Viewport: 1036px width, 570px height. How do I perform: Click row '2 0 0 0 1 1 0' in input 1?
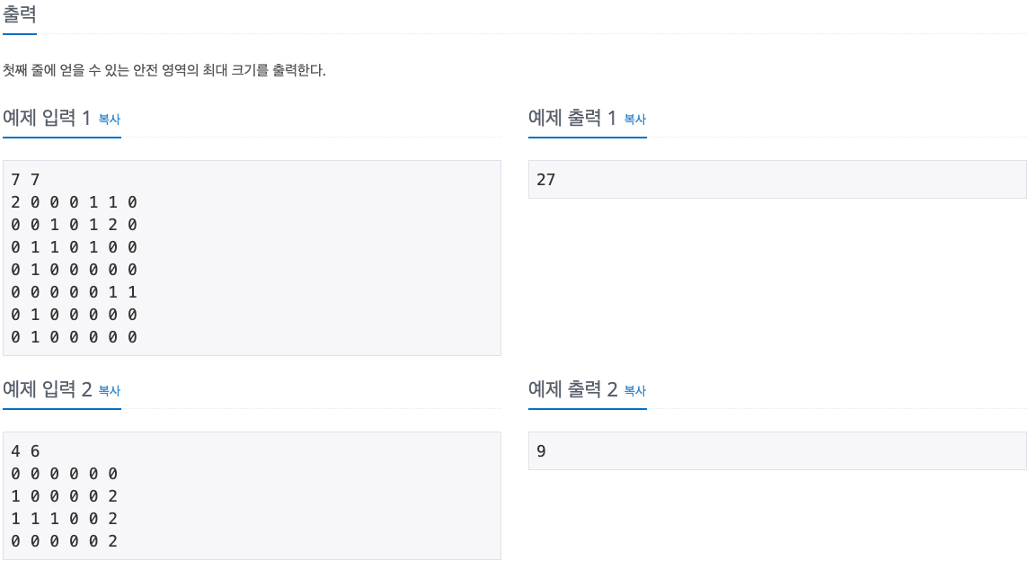[74, 202]
